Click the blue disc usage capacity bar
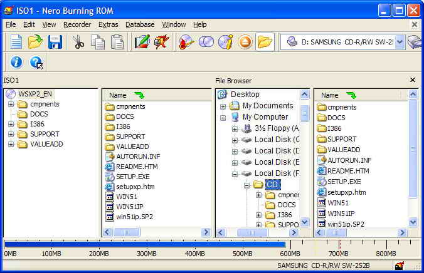This screenshot has width=424, height=273. tap(146, 245)
